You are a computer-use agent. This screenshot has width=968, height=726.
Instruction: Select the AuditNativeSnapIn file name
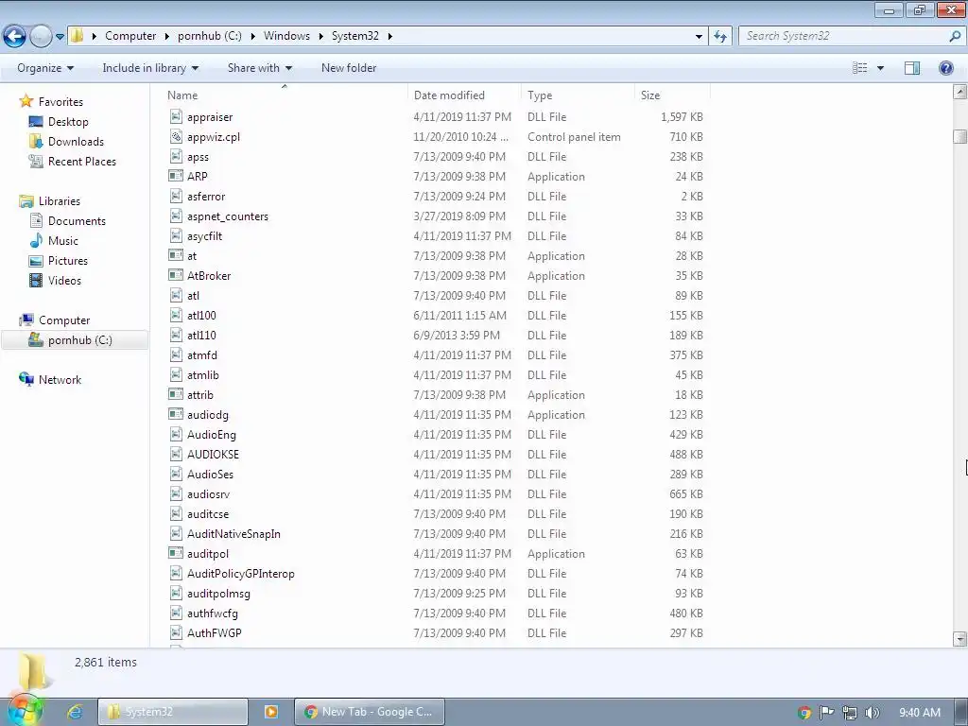click(234, 534)
